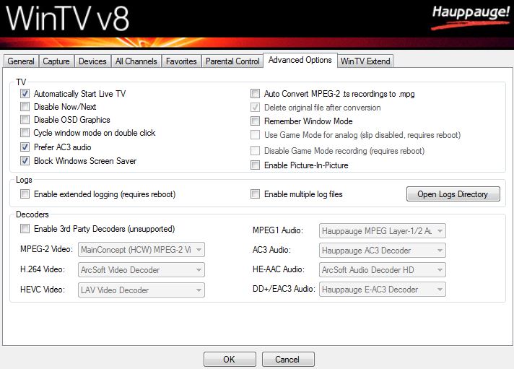Check Use Game Mode for analog
Image resolution: width=514 pixels, height=369 pixels.
coord(255,135)
